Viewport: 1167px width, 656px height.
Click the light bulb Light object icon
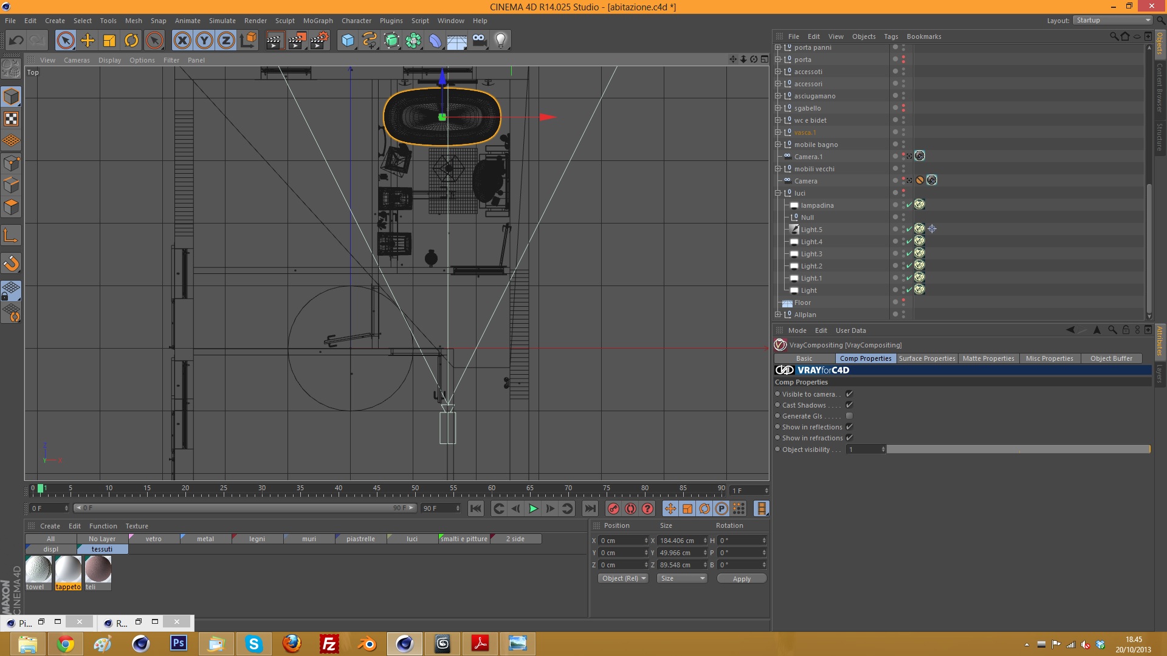point(500,41)
